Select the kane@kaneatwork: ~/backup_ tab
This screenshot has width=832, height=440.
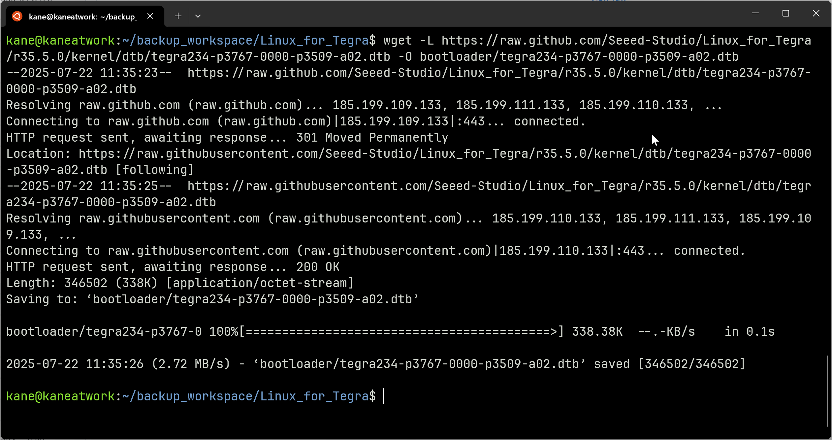83,17
